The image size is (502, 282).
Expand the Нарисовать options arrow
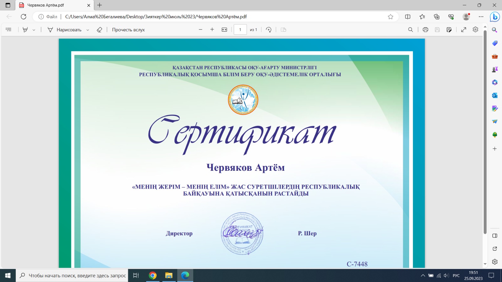coord(88,30)
